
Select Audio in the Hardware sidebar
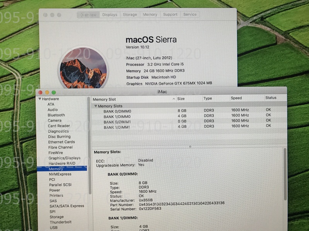point(53,110)
